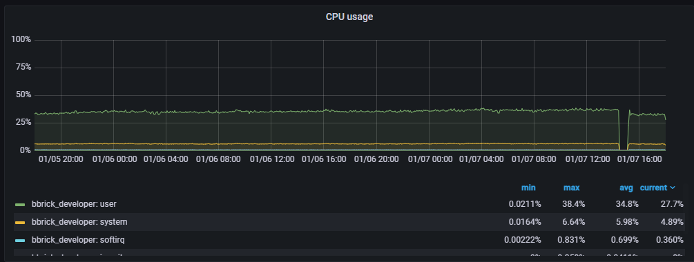The width and height of the screenshot is (694, 262).
Task: Sort legend by the min column header
Action: tap(528, 188)
